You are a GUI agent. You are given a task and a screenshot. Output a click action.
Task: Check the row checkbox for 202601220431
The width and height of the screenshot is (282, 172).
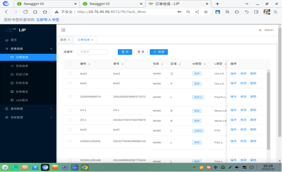point(70,141)
